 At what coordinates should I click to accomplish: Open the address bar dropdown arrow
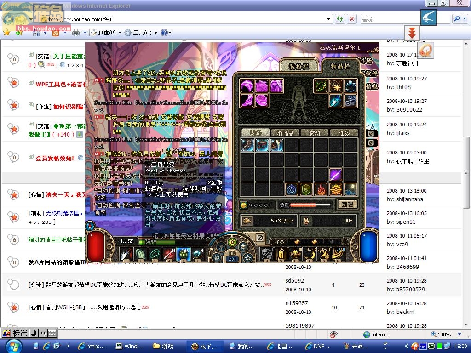pyautogui.click(x=328, y=19)
